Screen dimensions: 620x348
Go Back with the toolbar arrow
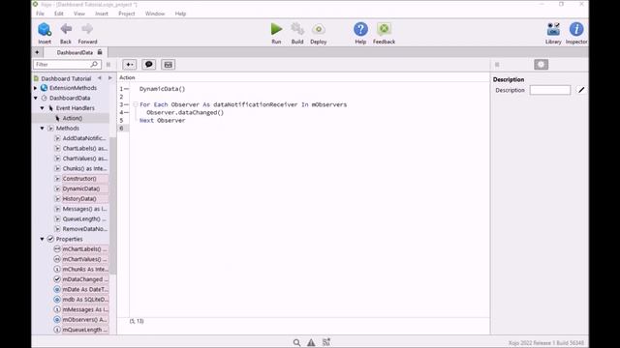[66, 29]
